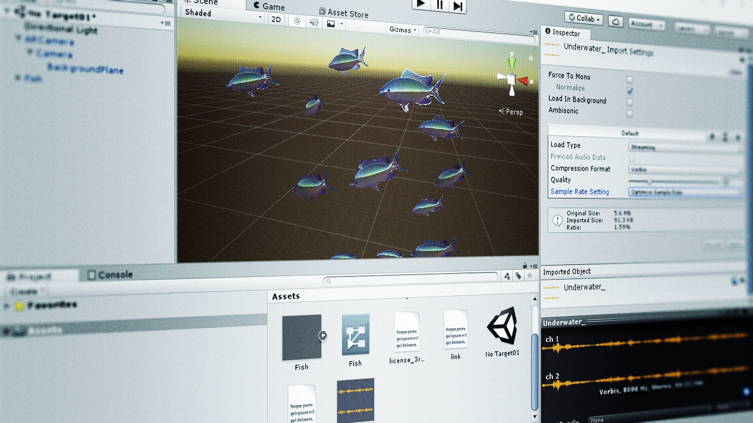Switch to the Game tab
The height and width of the screenshot is (423, 753).
pos(268,6)
